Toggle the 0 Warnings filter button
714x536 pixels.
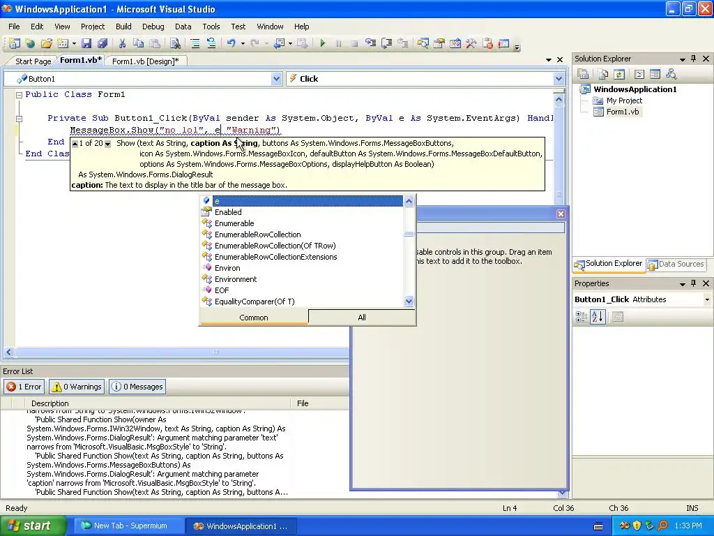[77, 387]
